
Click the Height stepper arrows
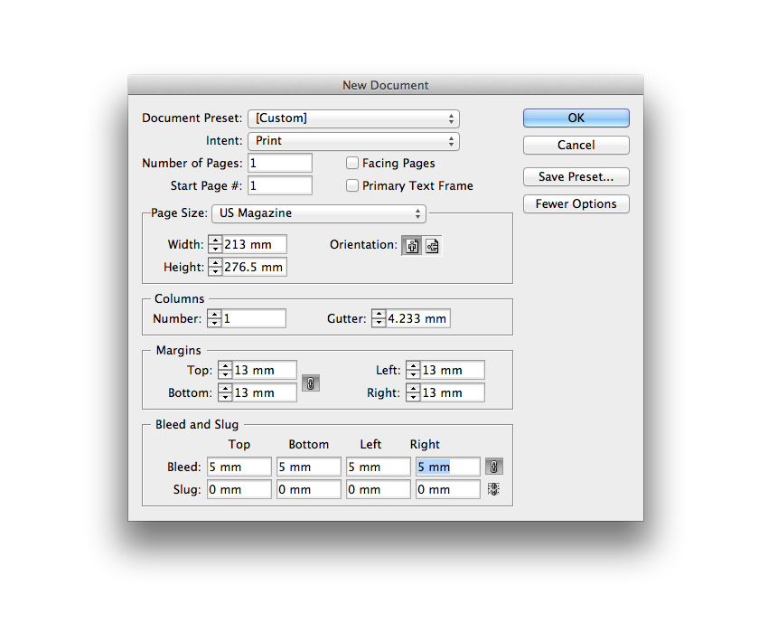coord(215,267)
